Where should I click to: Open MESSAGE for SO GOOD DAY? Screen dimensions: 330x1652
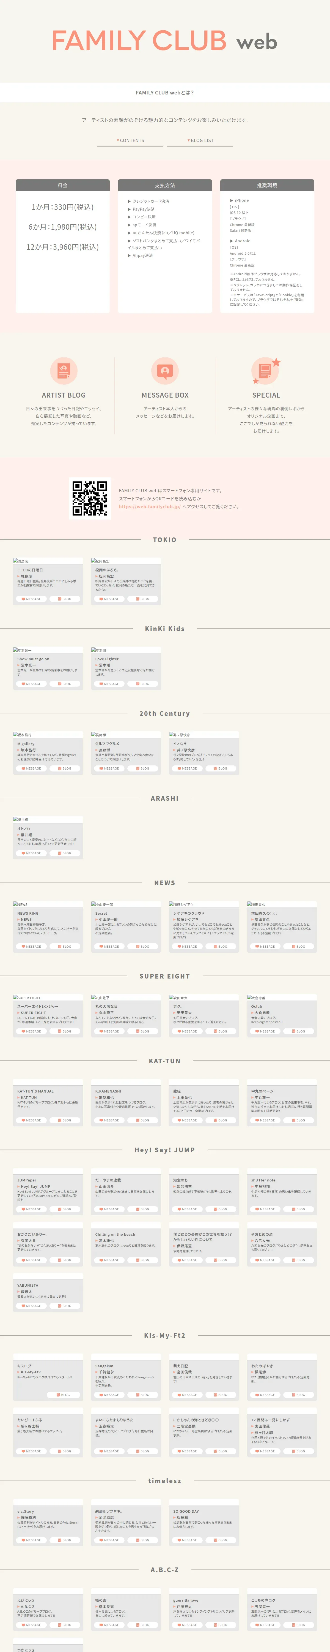(188, 1540)
